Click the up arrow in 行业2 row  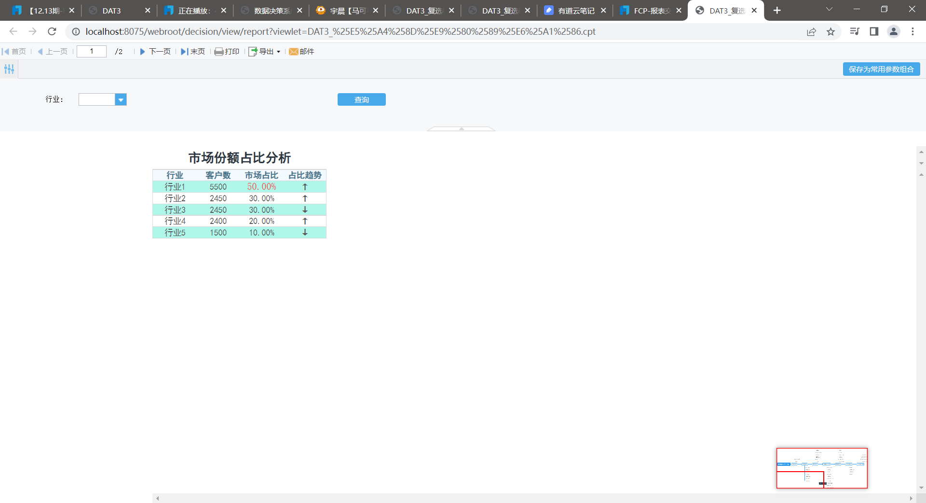click(305, 198)
